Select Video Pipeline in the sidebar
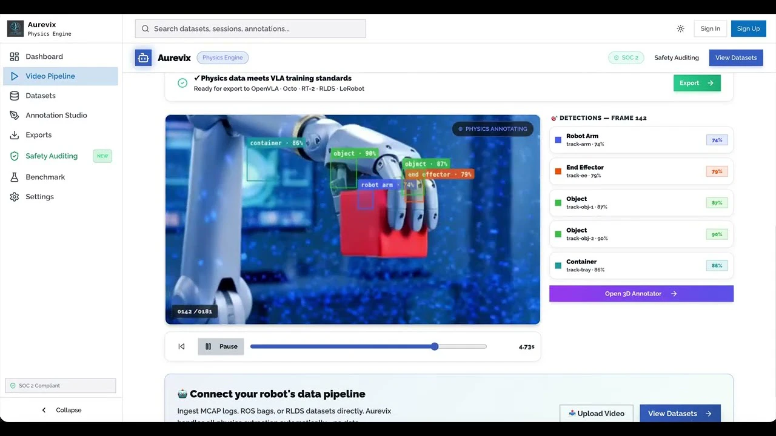776x436 pixels. pos(61,76)
